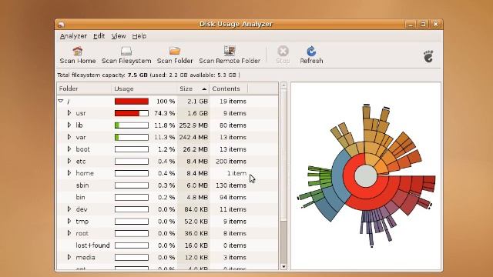The image size is (493, 277).
Task: Expand the var folder
Action: pyautogui.click(x=69, y=137)
